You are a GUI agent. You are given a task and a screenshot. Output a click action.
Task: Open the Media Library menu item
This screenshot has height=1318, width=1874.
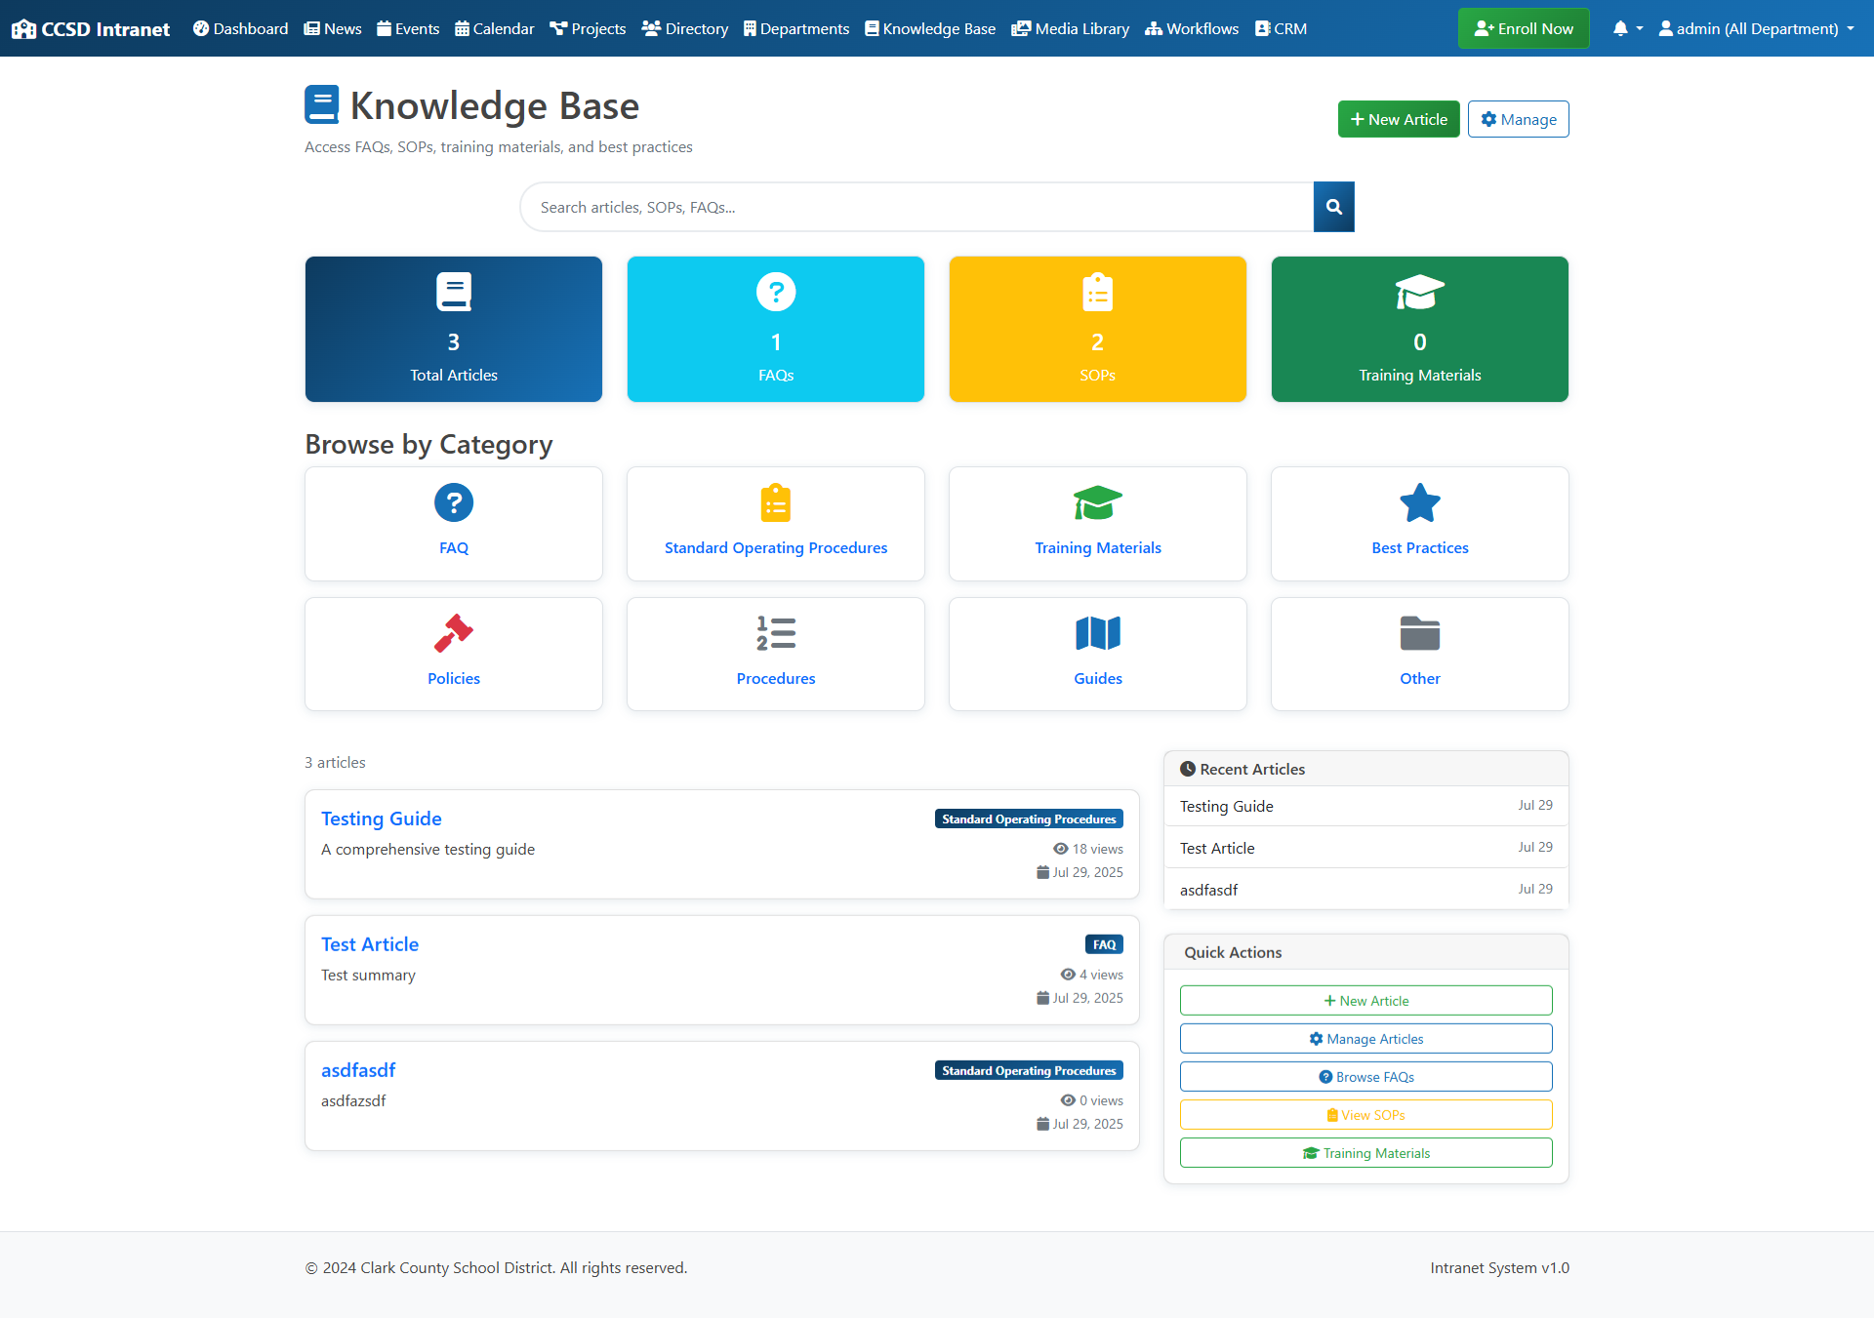pyautogui.click(x=1070, y=29)
